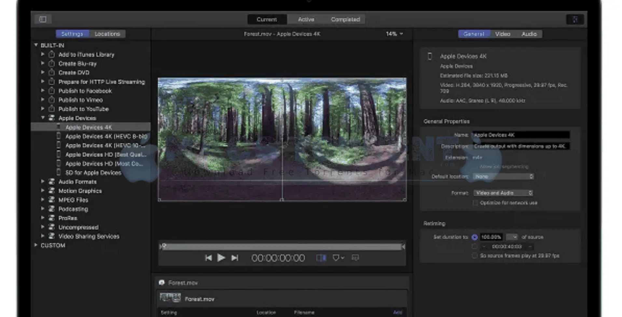Open the Default location dropdown
This screenshot has height=317, width=622.
tap(503, 176)
